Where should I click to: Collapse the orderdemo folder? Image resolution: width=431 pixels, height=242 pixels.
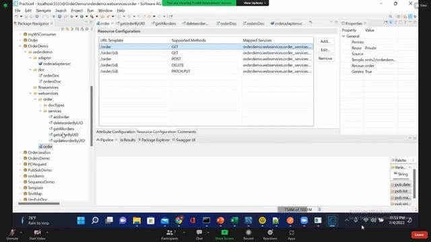point(26,52)
